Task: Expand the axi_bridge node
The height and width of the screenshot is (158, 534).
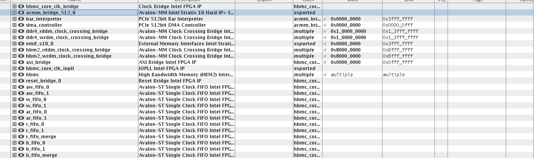Action: (x=14, y=62)
